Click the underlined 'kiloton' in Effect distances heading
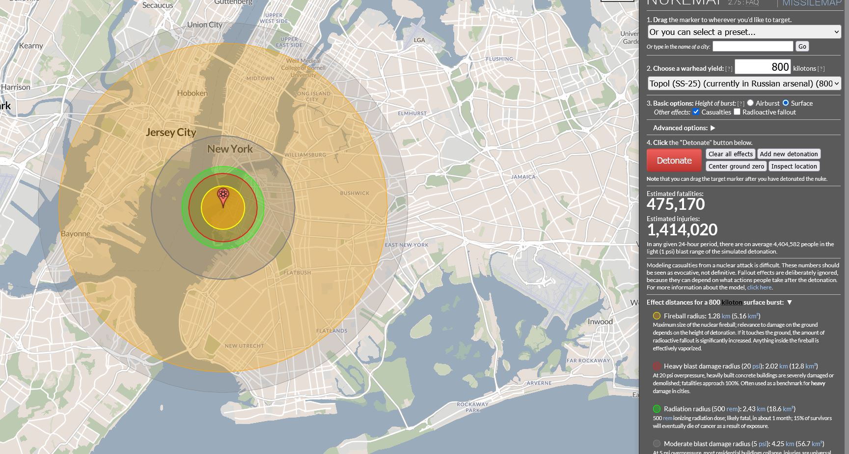Image resolution: width=849 pixels, height=454 pixels. (x=732, y=302)
